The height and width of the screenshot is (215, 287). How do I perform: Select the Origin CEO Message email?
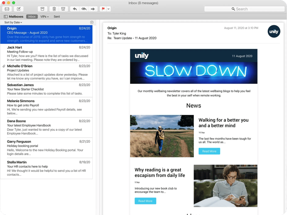46,34
